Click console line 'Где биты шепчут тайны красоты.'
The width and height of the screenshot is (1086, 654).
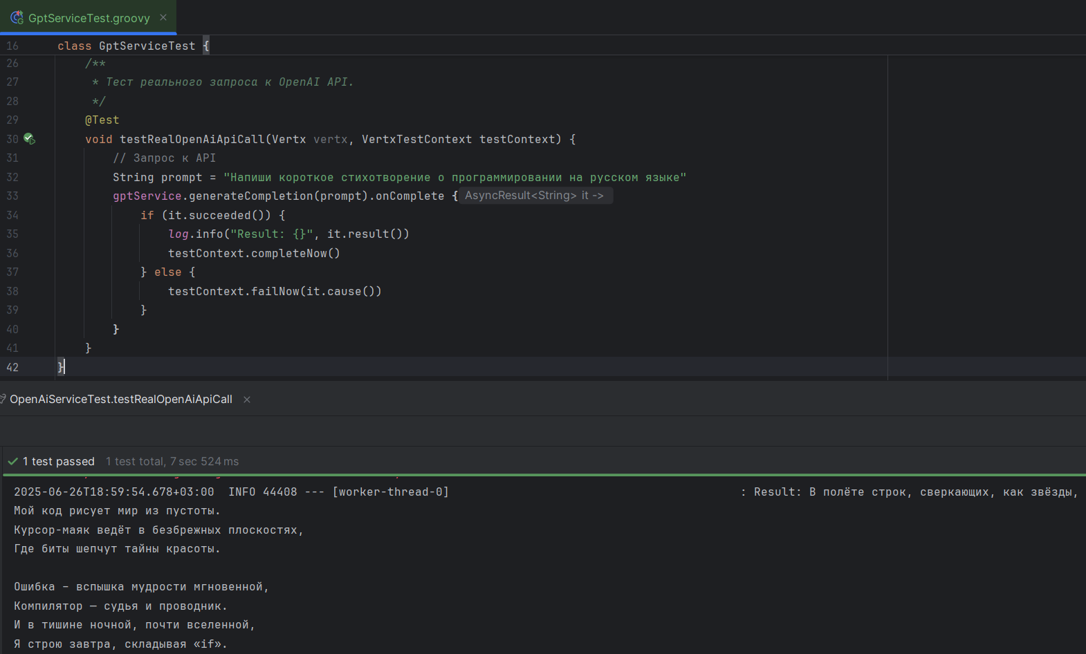pos(118,549)
